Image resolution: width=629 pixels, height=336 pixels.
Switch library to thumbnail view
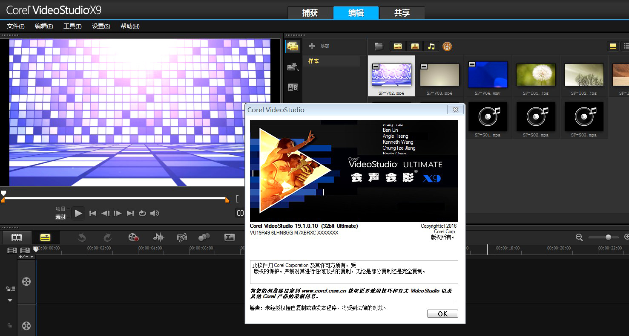tap(613, 46)
